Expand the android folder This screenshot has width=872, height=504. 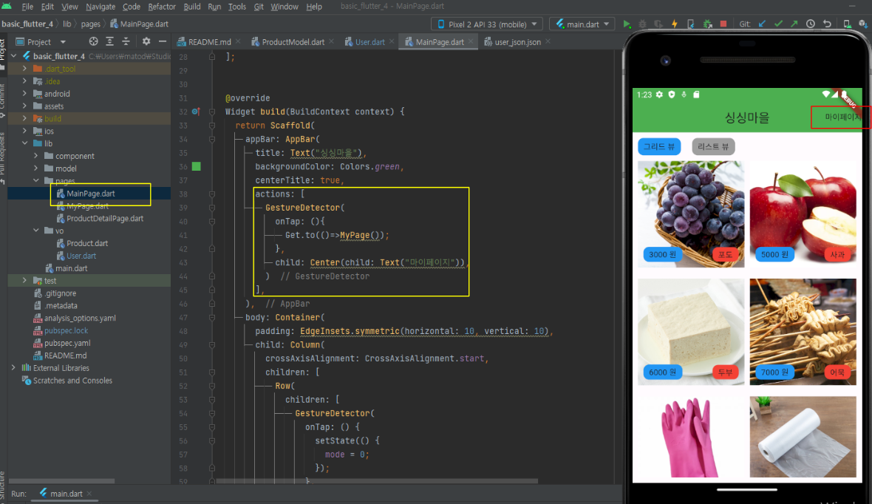tap(24, 93)
